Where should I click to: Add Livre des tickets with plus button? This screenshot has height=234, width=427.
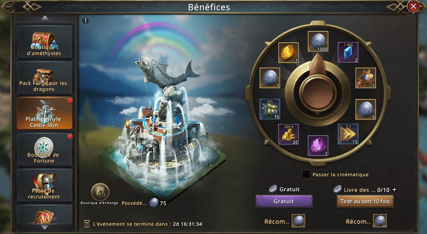tap(394, 189)
